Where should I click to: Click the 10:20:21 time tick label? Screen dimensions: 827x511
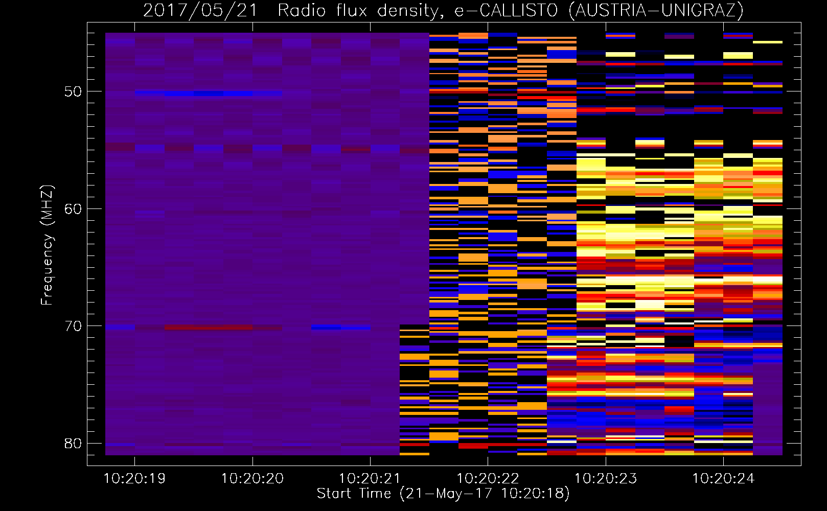click(370, 479)
